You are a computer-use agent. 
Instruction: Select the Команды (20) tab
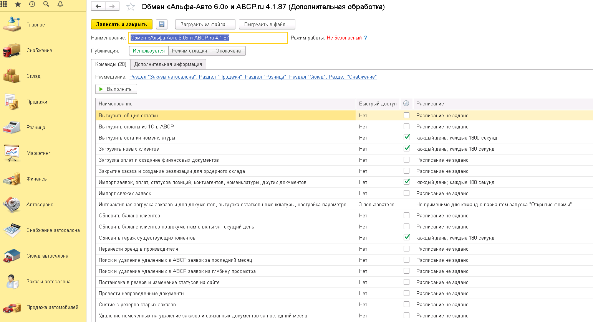(x=111, y=64)
